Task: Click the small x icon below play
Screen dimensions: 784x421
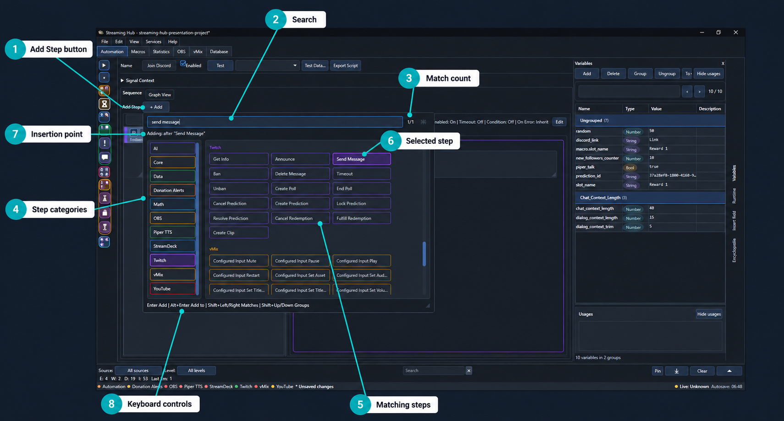Action: (x=104, y=77)
